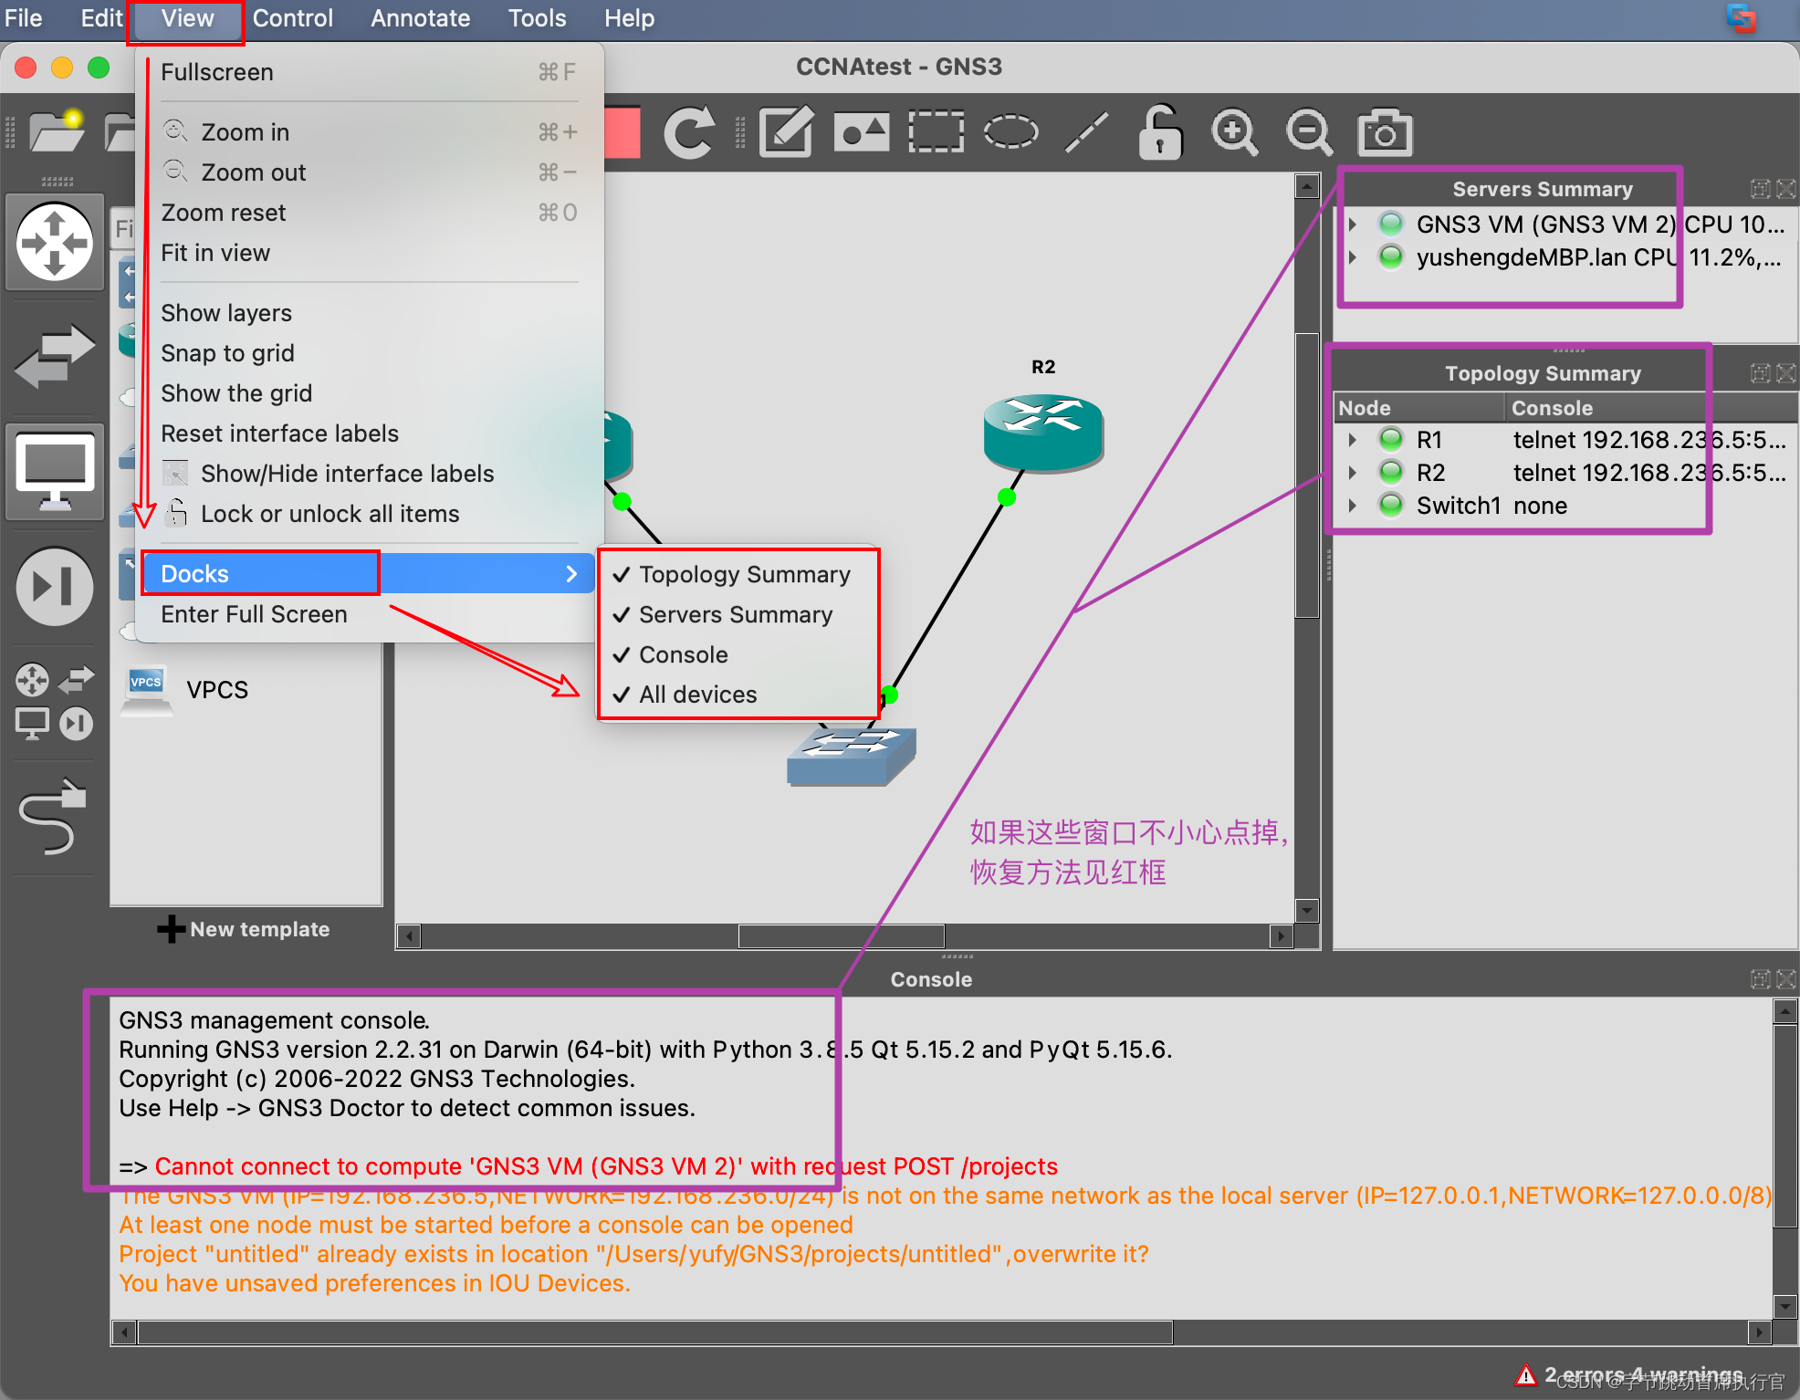The image size is (1800, 1400).
Task: Open the Docks submenu
Action: pyautogui.click(x=369, y=574)
